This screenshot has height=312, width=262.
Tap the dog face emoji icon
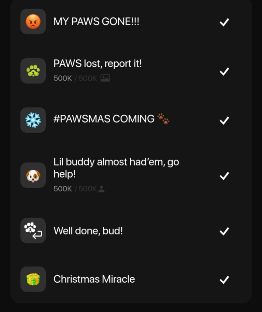tap(33, 175)
